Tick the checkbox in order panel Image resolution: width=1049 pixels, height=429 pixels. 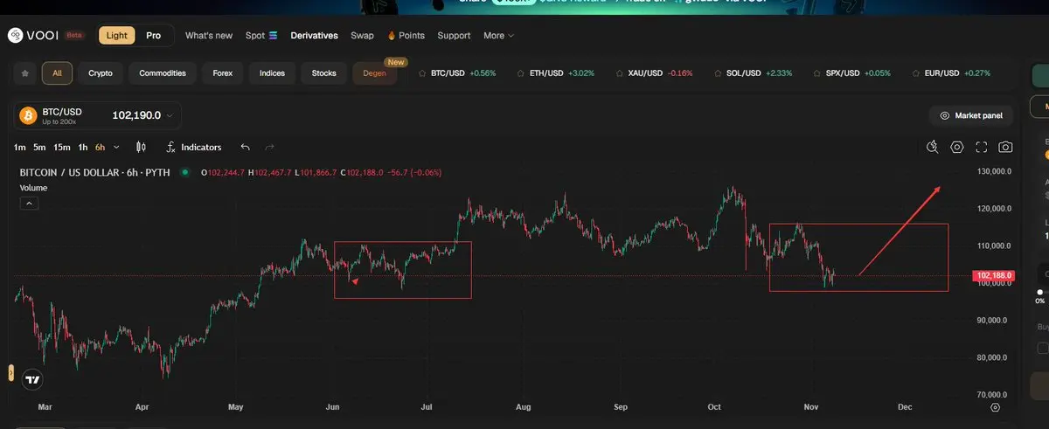tap(1042, 348)
